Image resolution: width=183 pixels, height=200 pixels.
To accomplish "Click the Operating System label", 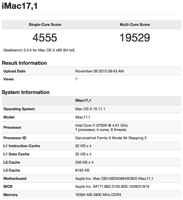I will coord(19,109).
